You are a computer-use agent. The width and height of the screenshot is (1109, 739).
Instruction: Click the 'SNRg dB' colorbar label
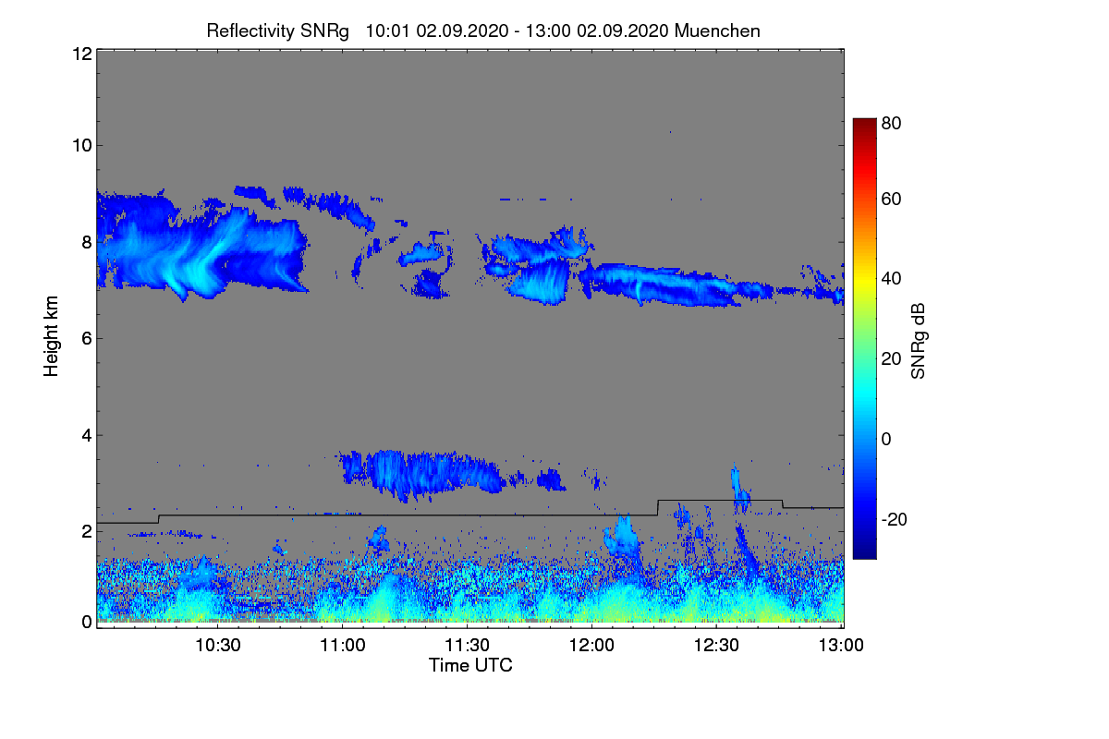pyautogui.click(x=918, y=340)
